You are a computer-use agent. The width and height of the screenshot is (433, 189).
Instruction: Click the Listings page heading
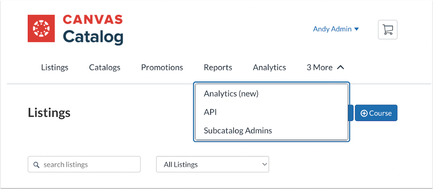coord(49,113)
